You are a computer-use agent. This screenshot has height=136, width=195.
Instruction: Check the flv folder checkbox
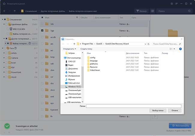click(x=42, y=116)
